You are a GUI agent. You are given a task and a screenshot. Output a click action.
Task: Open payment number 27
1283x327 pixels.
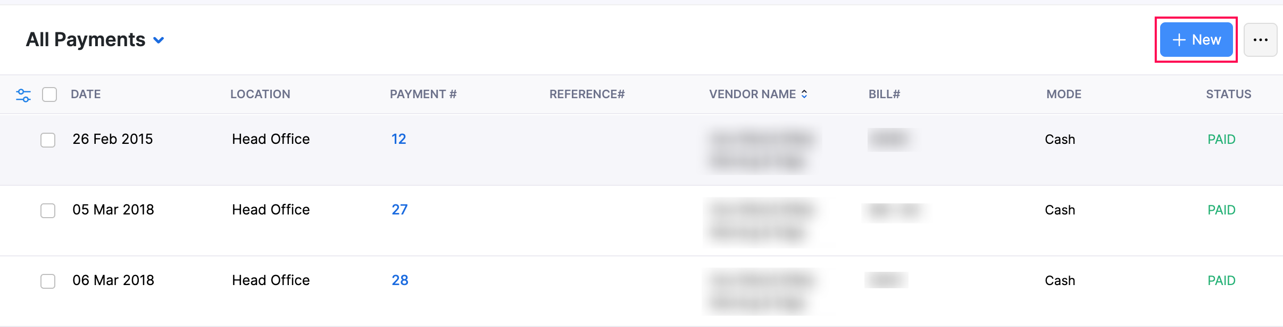tap(400, 209)
